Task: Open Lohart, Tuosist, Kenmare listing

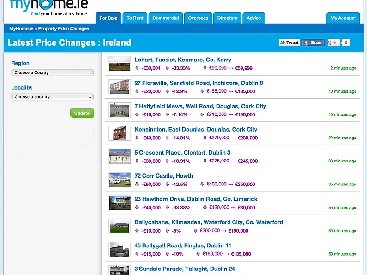Action: 183,60
